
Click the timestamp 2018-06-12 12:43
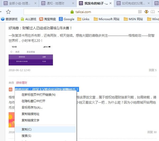click(x=19, y=70)
